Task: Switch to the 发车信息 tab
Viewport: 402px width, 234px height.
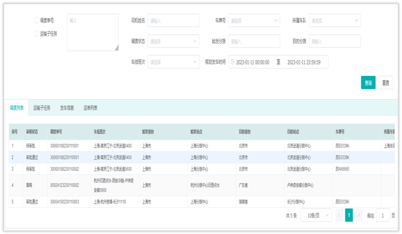Action: click(x=67, y=107)
